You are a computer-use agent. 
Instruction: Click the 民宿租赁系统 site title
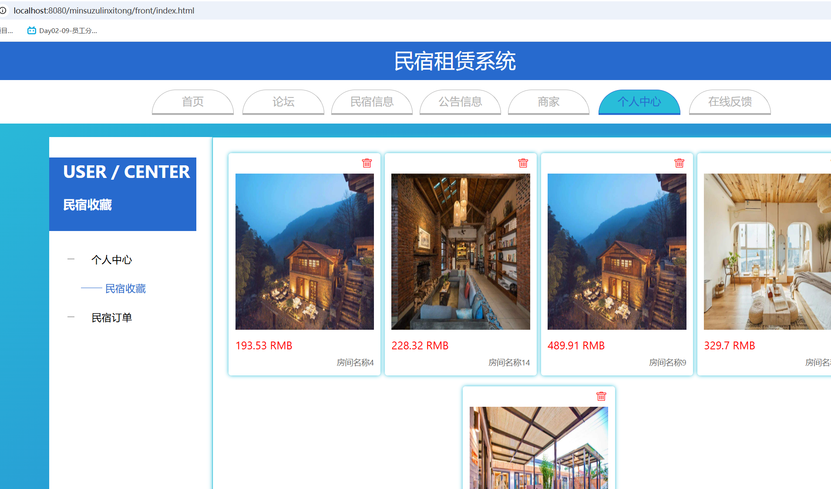455,61
